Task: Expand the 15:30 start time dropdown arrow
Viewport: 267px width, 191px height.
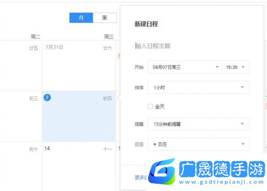Action: click(243, 67)
